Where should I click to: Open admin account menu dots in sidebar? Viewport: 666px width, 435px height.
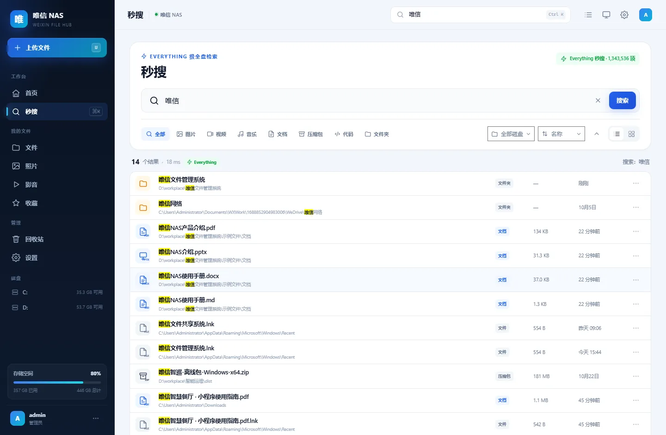[96, 418]
